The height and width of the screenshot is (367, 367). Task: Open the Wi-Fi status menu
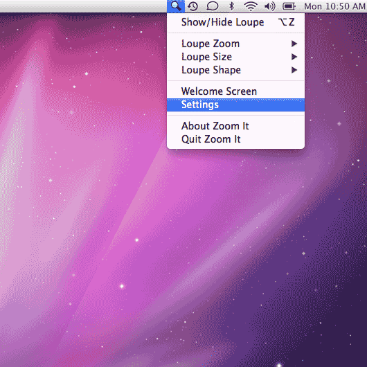tap(251, 6)
